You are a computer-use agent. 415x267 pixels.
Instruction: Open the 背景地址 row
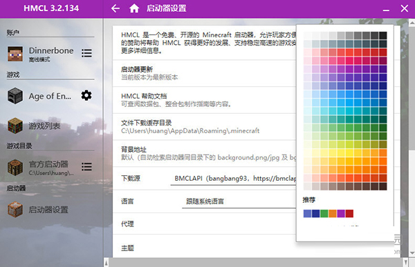pos(204,153)
